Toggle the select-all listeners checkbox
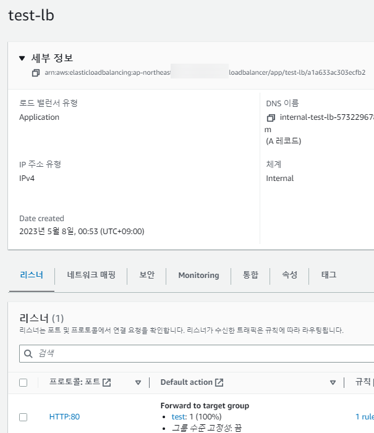Image resolution: width=374 pixels, height=433 pixels. pos(23,383)
